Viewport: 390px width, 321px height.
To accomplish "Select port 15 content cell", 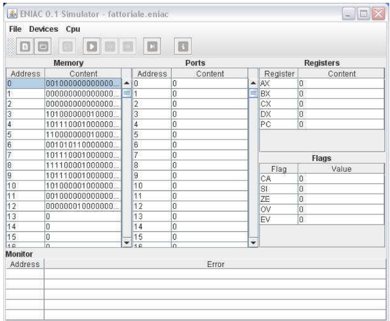I will 210,237.
